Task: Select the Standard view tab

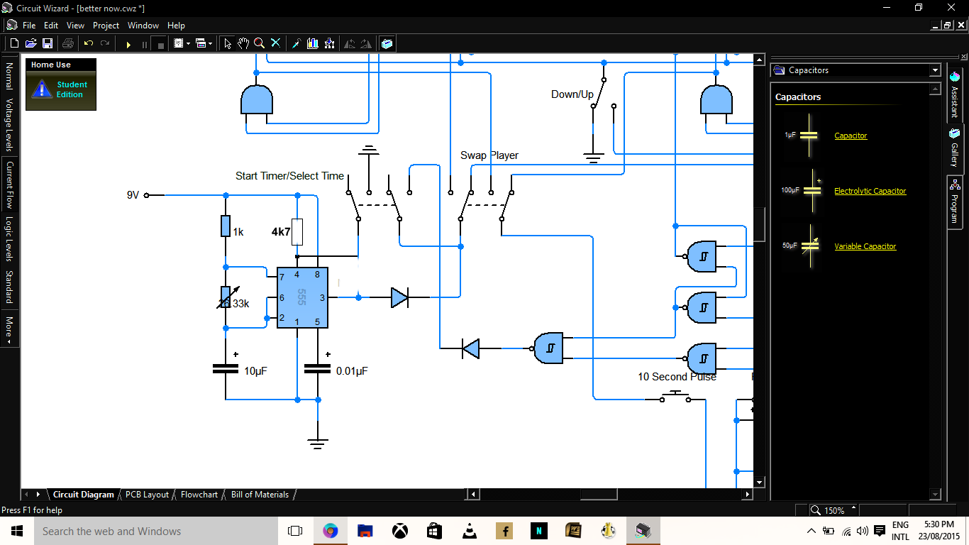Action: coord(9,287)
